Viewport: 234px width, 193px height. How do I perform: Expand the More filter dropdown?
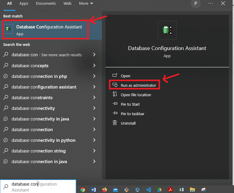tap(86, 4)
